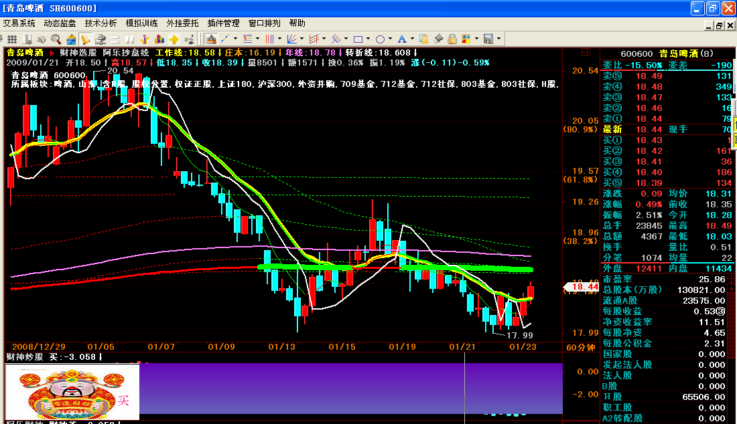The height and width of the screenshot is (424, 737).
Task: Click the copy drawings icon
Action: 423,39
